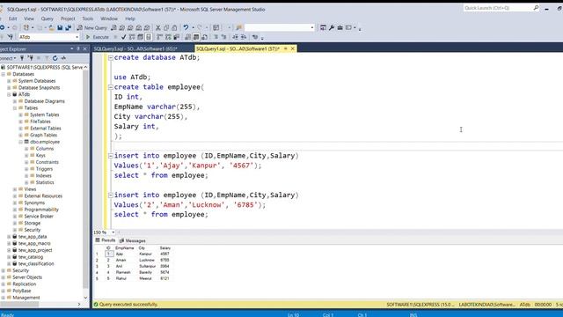Click the Cancel Executing Query stop icon

point(115,37)
